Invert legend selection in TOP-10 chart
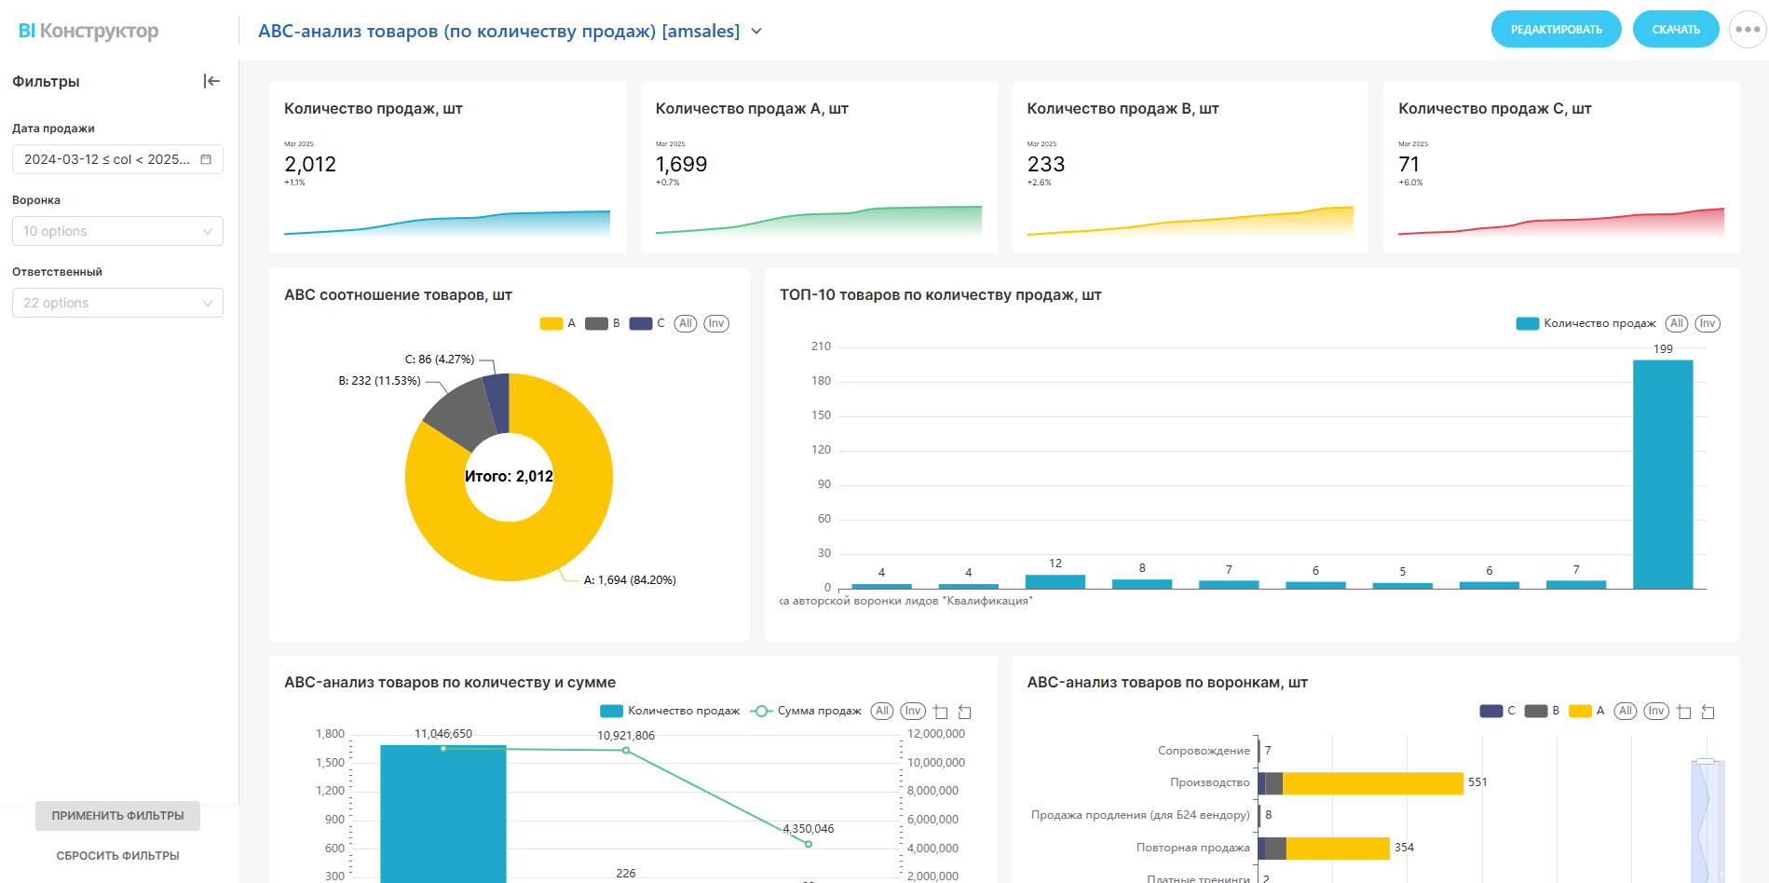Viewport: 1769px width, 883px height. [1707, 323]
